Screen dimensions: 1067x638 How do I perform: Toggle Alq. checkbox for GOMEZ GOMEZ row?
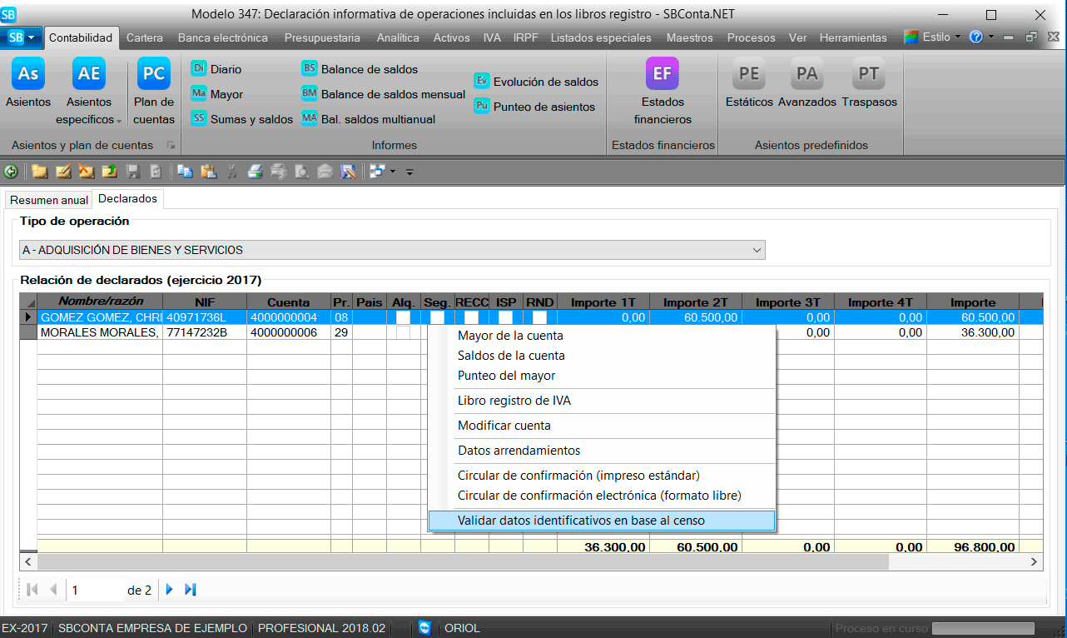(404, 317)
